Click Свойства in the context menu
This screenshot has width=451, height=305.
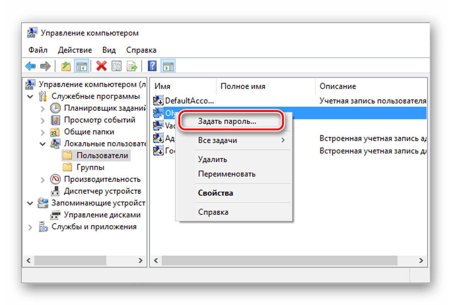(x=215, y=193)
